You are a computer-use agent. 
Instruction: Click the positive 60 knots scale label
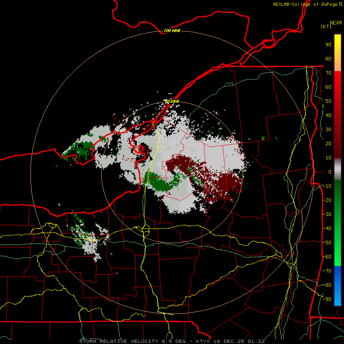328,87
